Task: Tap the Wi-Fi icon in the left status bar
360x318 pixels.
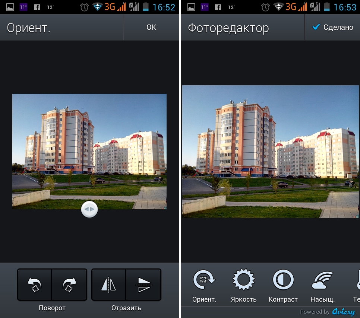Action: 98,7
